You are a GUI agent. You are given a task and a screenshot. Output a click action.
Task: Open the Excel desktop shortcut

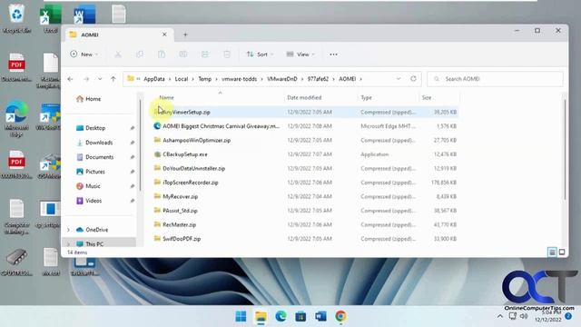coord(51,19)
